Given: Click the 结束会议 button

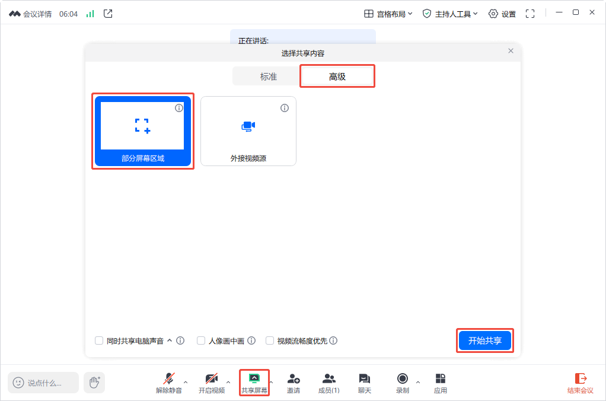Looking at the screenshot, I should pyautogui.click(x=580, y=383).
